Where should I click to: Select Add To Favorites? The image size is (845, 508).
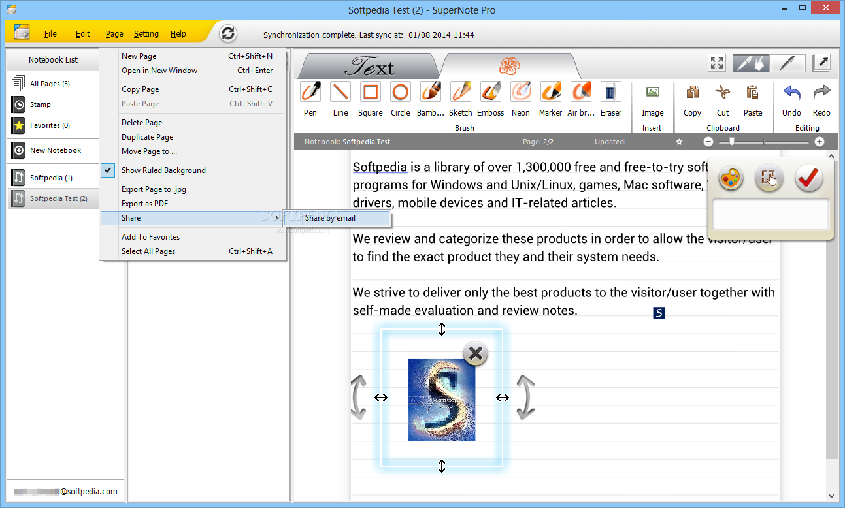coord(193,237)
